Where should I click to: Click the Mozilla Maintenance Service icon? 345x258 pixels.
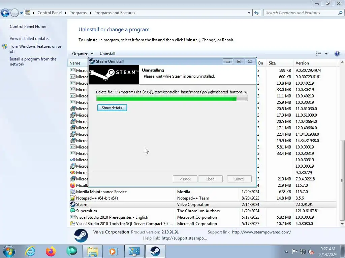pyautogui.click(x=73, y=192)
